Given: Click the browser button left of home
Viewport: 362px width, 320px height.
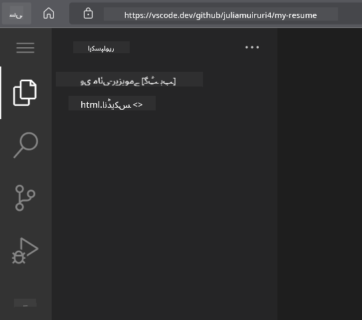Looking at the screenshot, I should (17, 13).
